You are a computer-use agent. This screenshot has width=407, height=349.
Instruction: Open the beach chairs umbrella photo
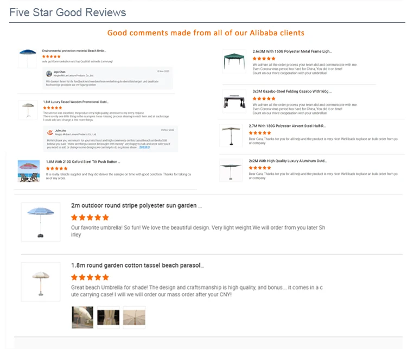[28, 170]
